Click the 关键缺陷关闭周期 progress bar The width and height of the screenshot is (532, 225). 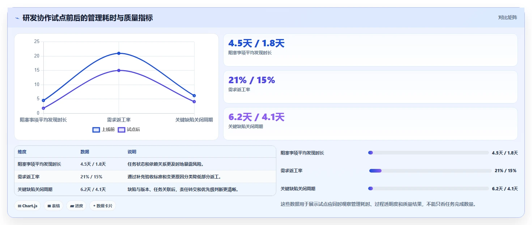[428, 188]
